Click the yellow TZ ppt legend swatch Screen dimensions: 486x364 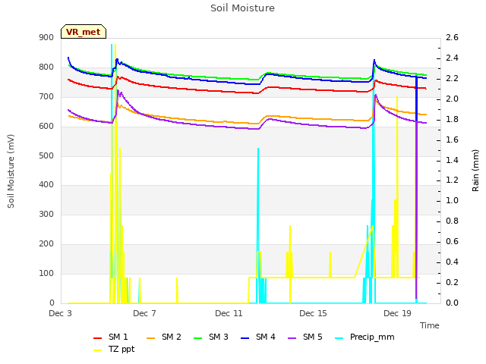click(98, 350)
